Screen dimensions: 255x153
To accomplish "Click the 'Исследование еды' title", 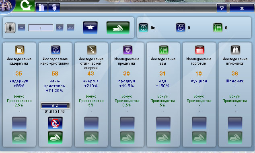I will (x=163, y=61).
